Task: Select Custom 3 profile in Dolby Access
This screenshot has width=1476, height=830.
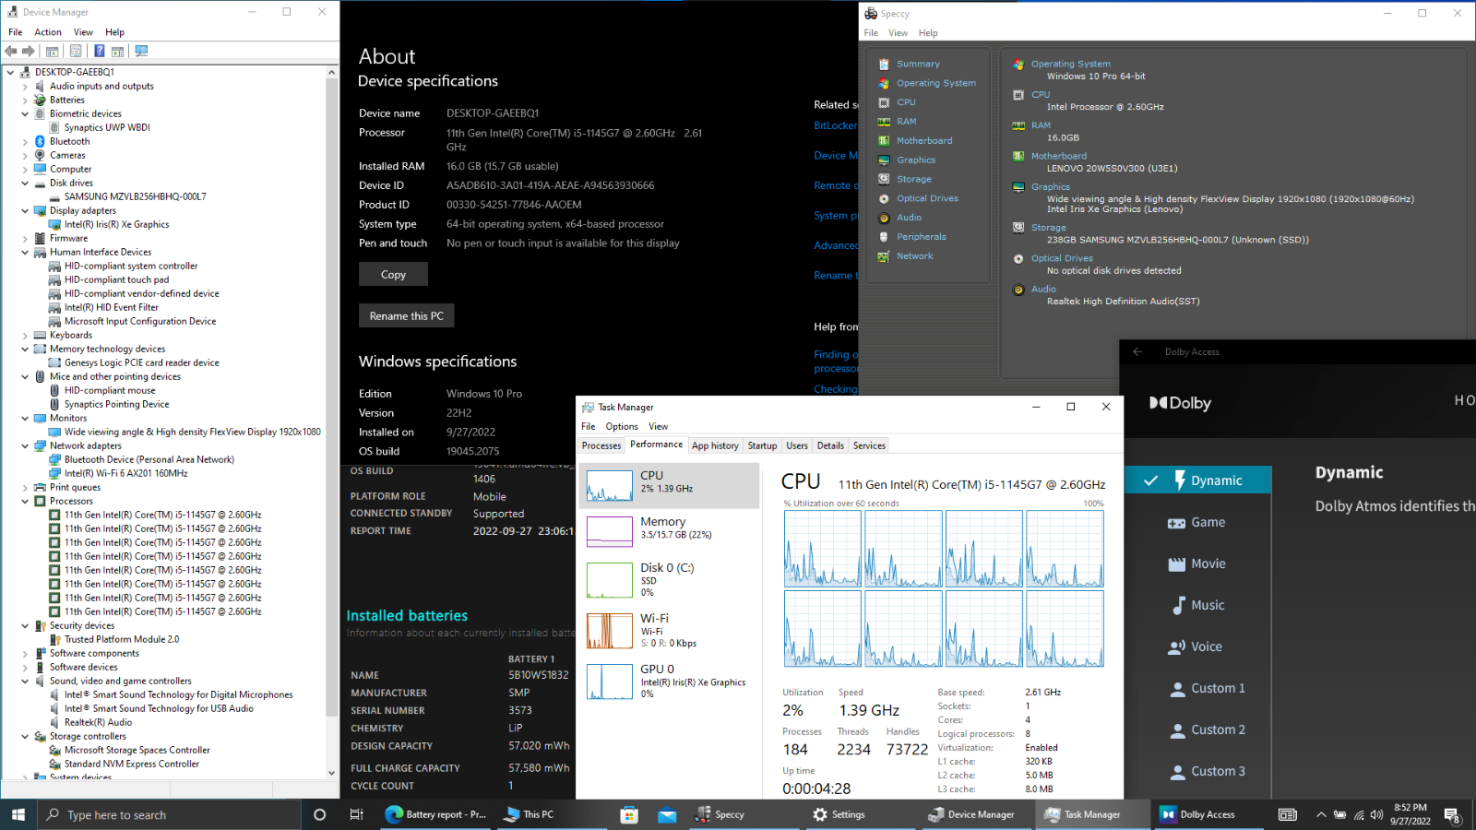Action: (x=1197, y=771)
